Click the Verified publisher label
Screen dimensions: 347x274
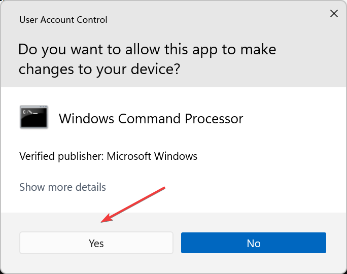coord(61,156)
